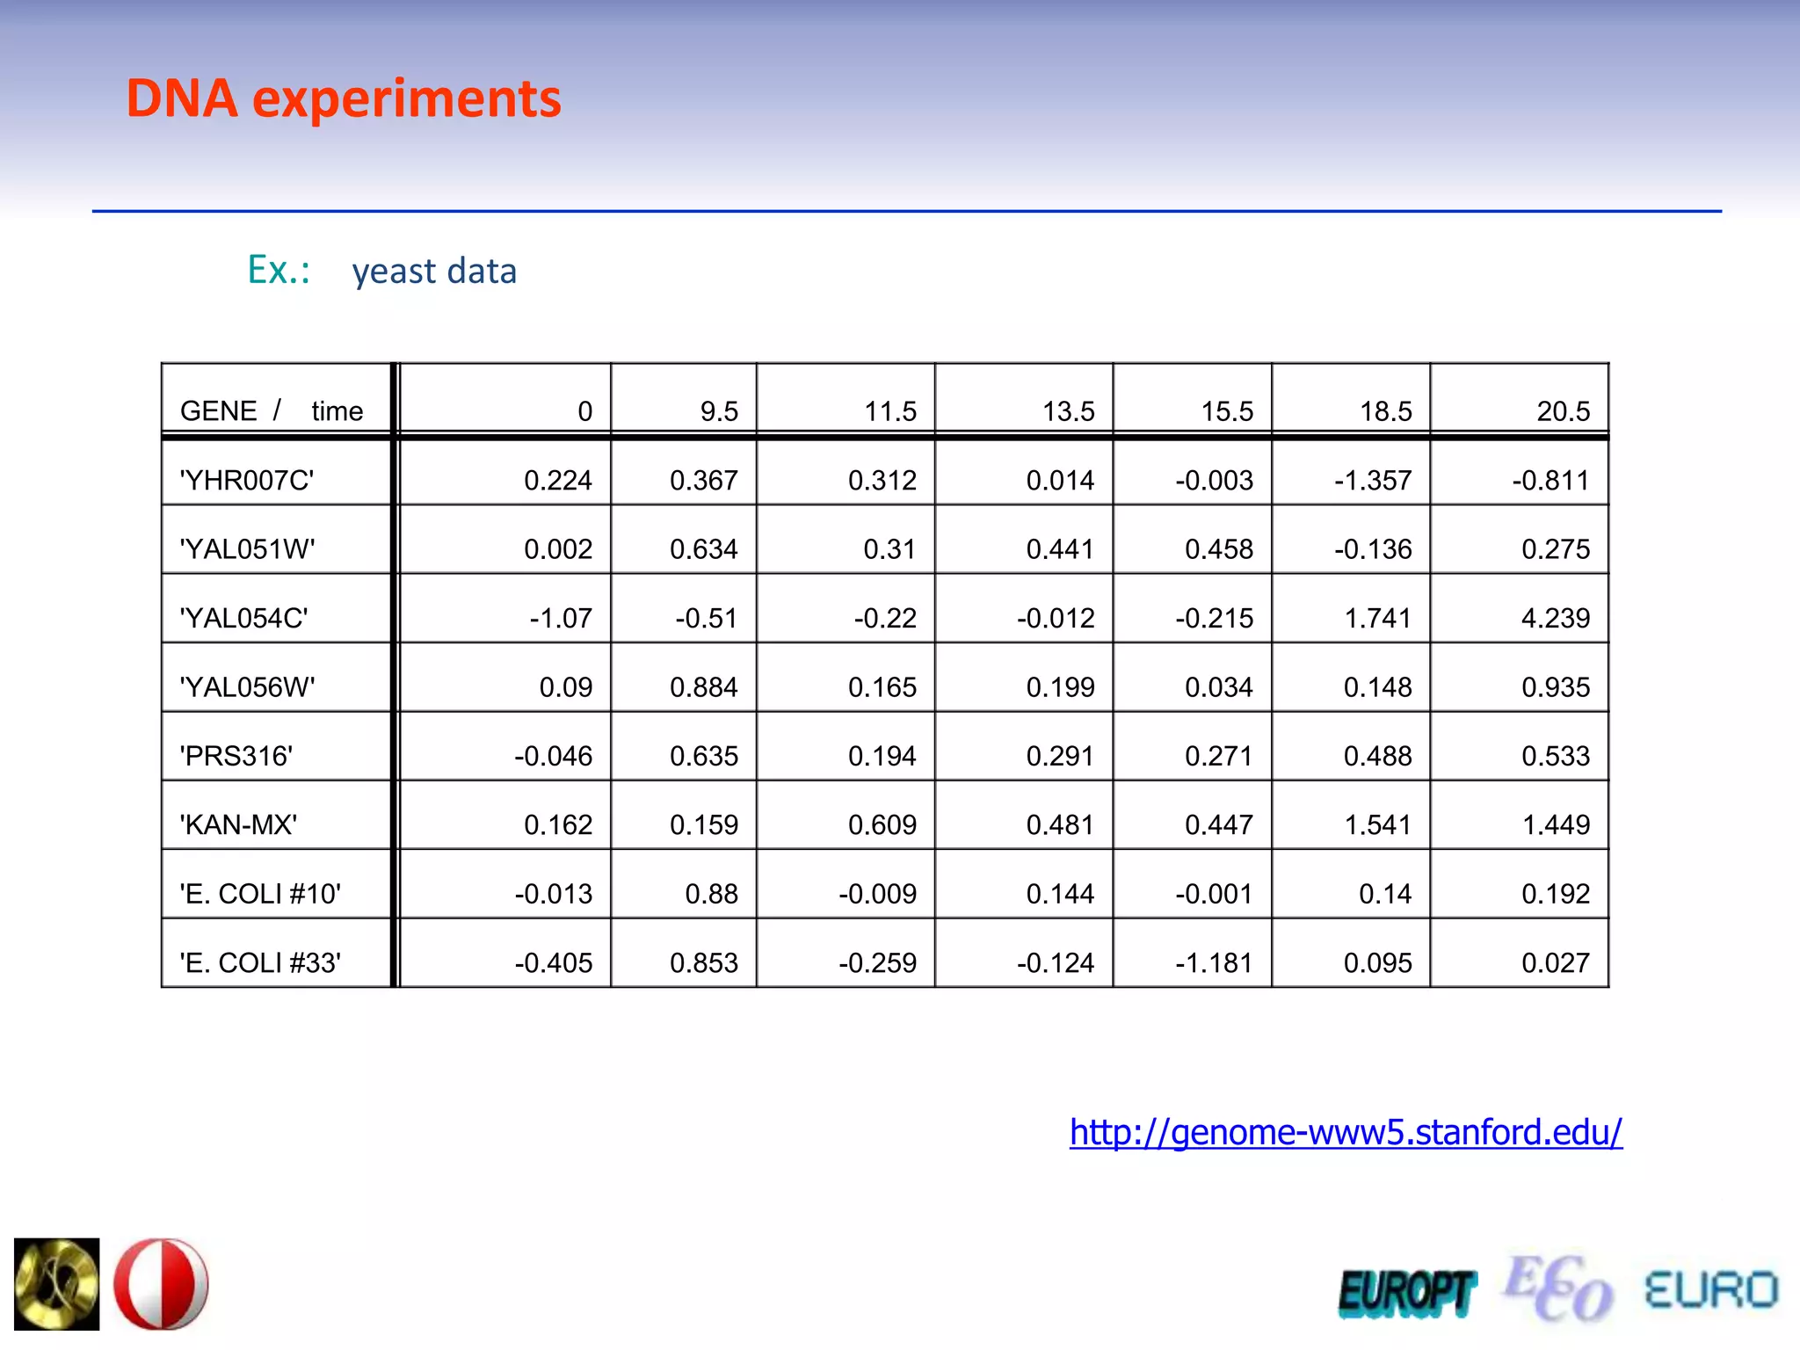Click the 13.5 time column header
The width and height of the screenshot is (1800, 1350).
[1069, 411]
